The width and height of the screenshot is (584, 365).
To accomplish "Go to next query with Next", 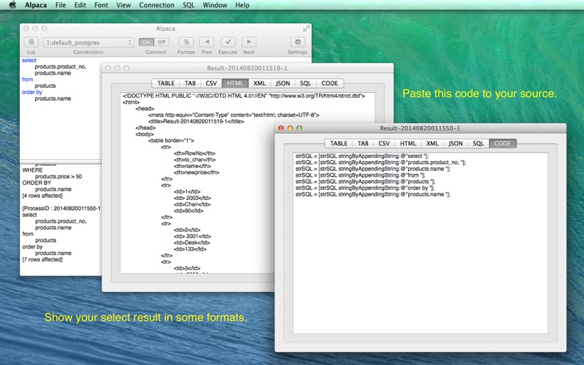I will click(x=249, y=42).
